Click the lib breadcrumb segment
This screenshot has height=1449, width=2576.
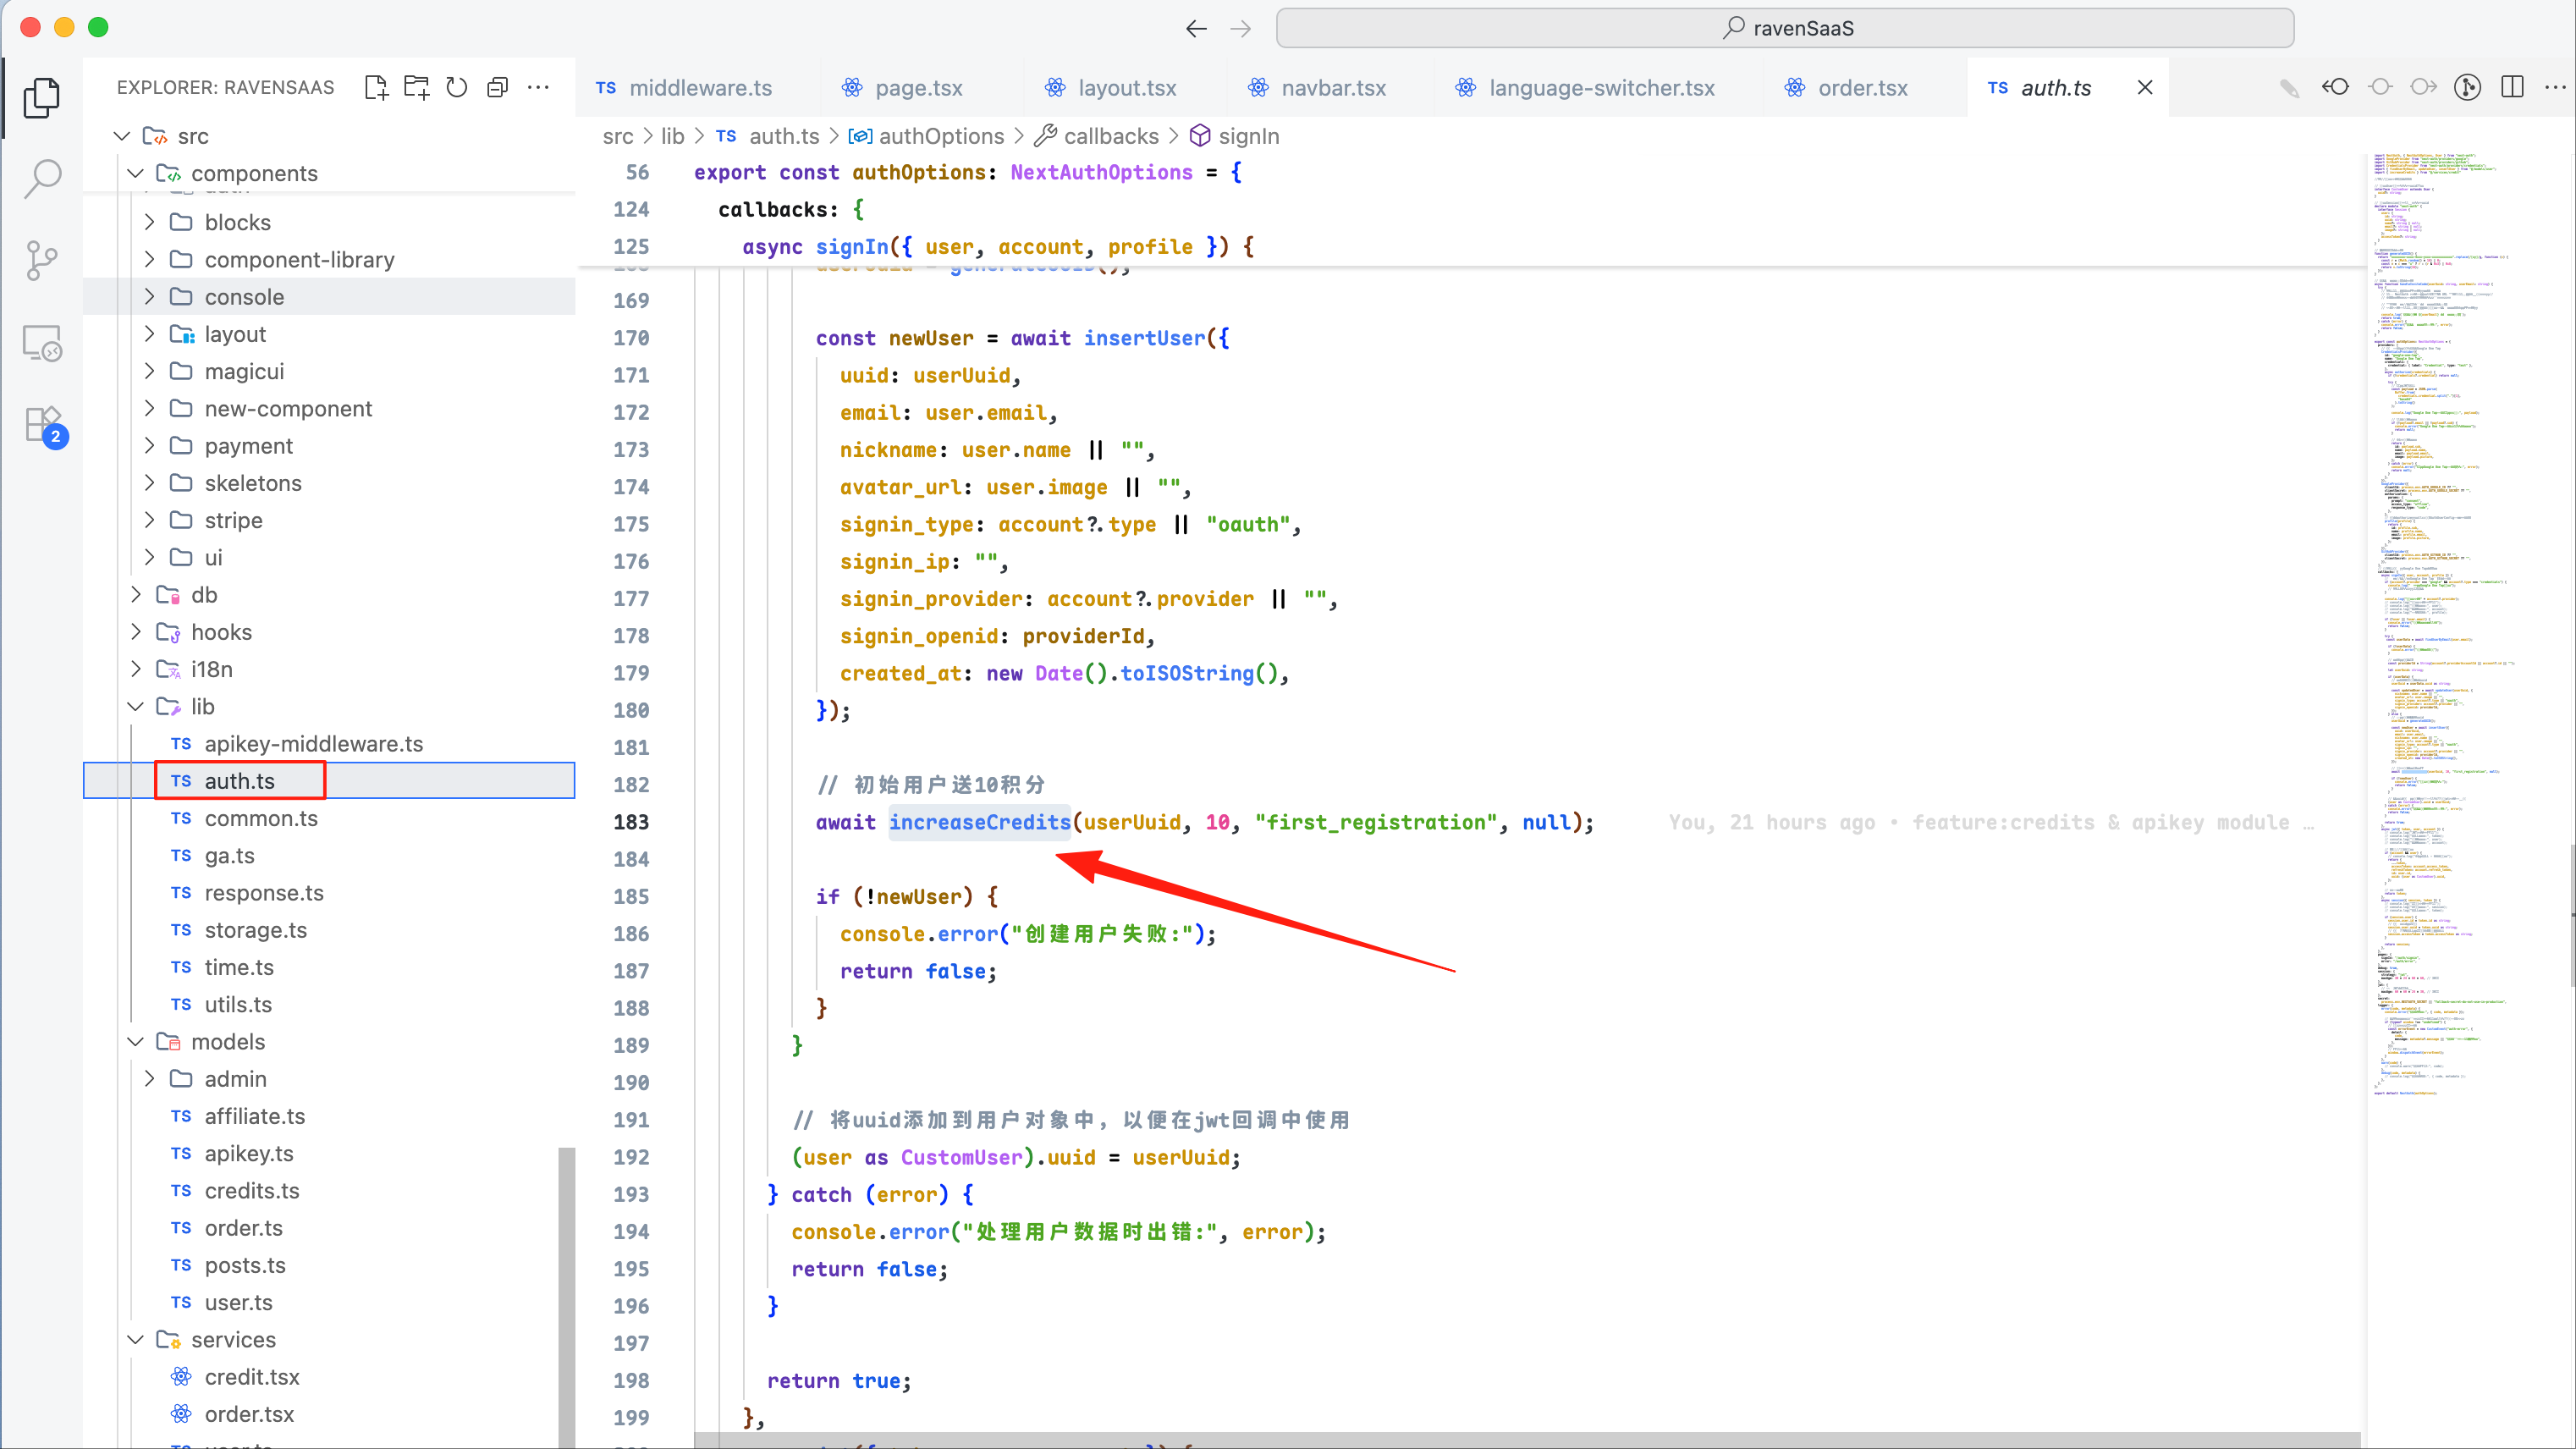coord(673,136)
